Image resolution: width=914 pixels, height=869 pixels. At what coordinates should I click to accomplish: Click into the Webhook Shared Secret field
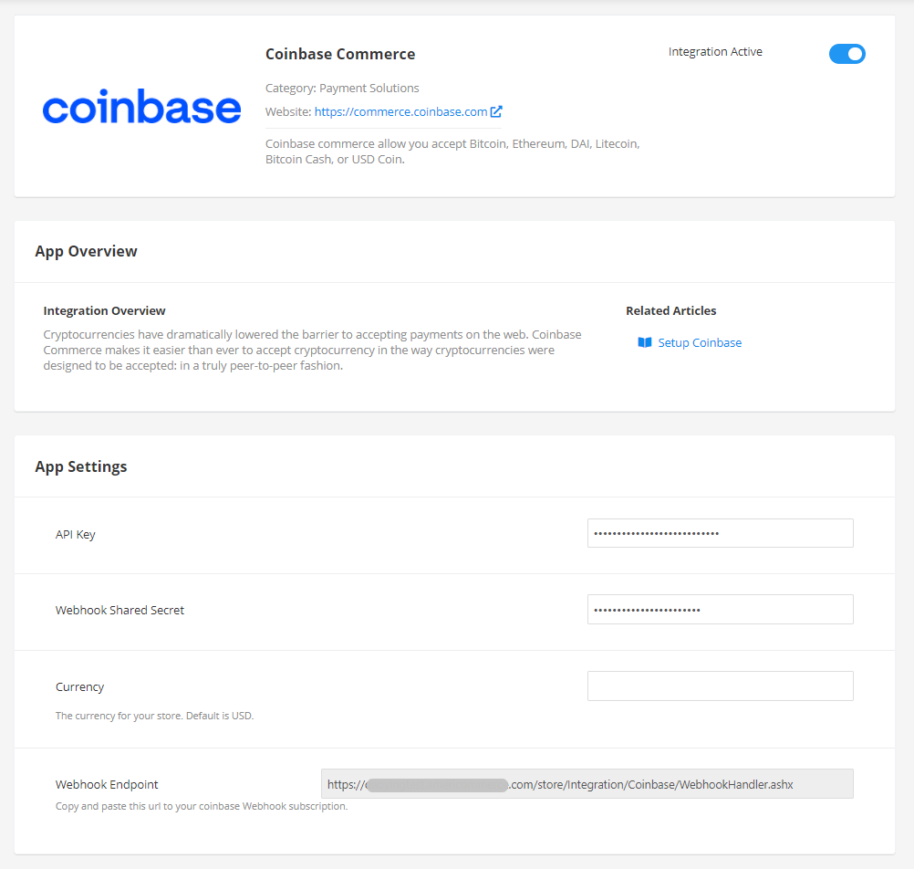(x=720, y=610)
